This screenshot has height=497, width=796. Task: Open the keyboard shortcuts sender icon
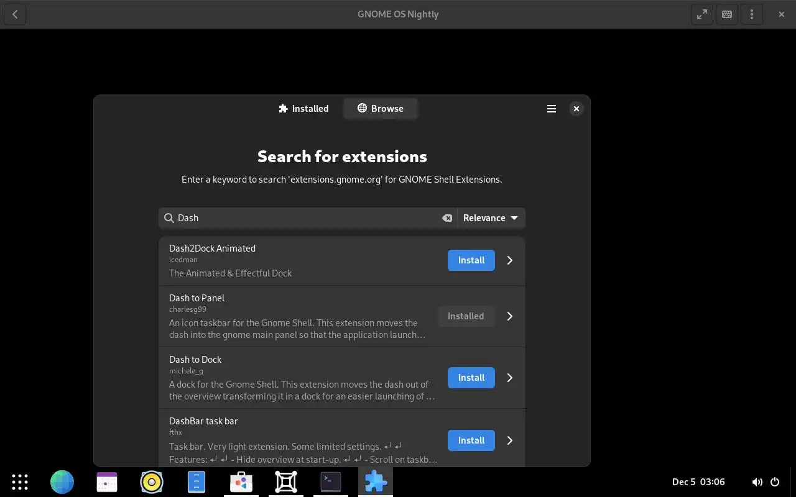[x=727, y=14]
